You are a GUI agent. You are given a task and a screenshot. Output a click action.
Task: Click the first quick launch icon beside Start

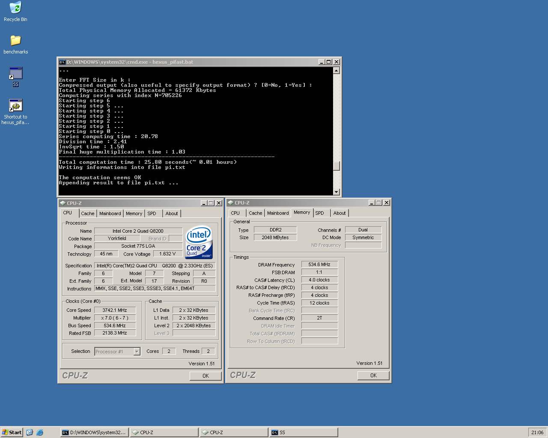(30, 432)
